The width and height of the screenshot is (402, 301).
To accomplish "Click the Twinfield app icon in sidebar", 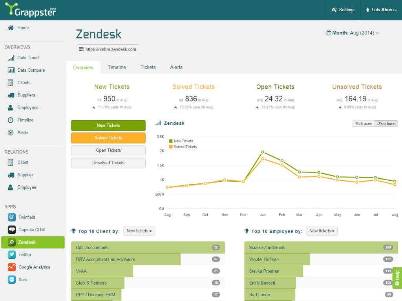I will tap(12, 217).
